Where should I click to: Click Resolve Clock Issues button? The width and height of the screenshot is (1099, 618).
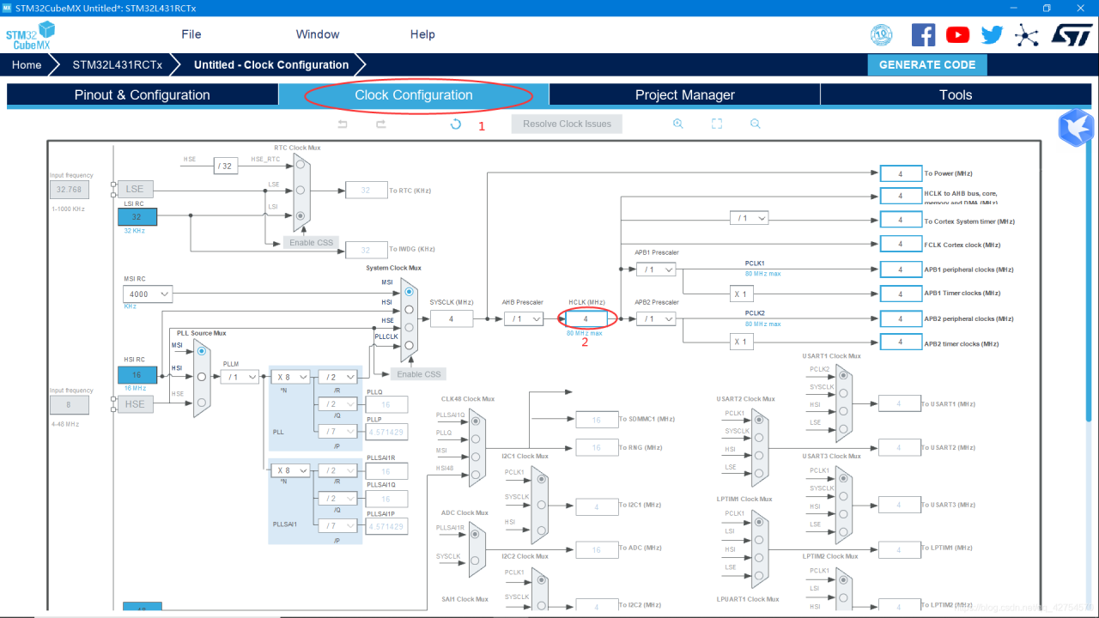pyautogui.click(x=567, y=124)
